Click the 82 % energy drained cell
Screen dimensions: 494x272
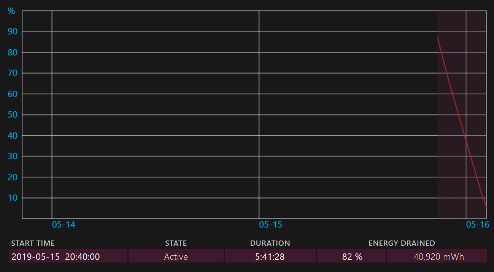point(352,256)
